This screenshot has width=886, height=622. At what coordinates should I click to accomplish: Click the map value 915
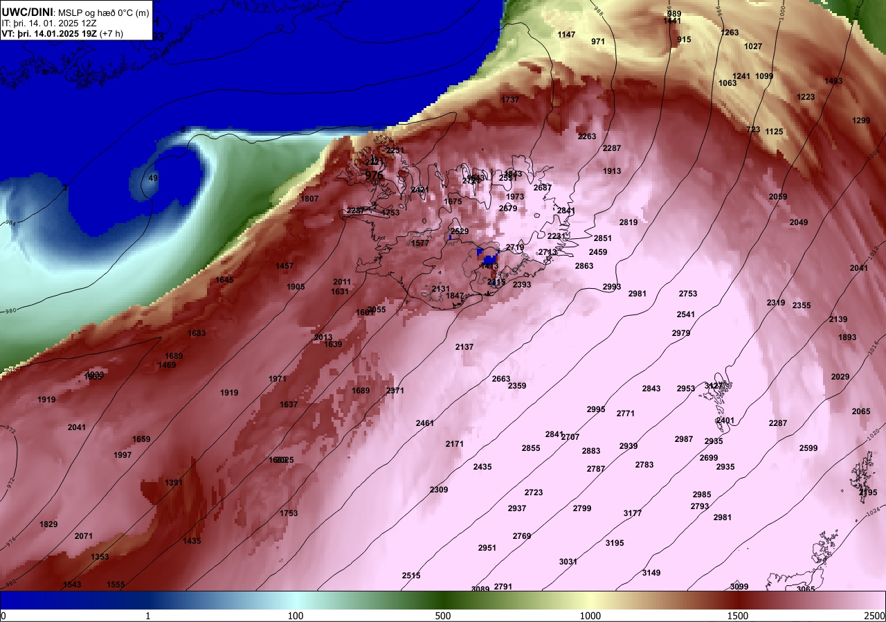pos(684,39)
